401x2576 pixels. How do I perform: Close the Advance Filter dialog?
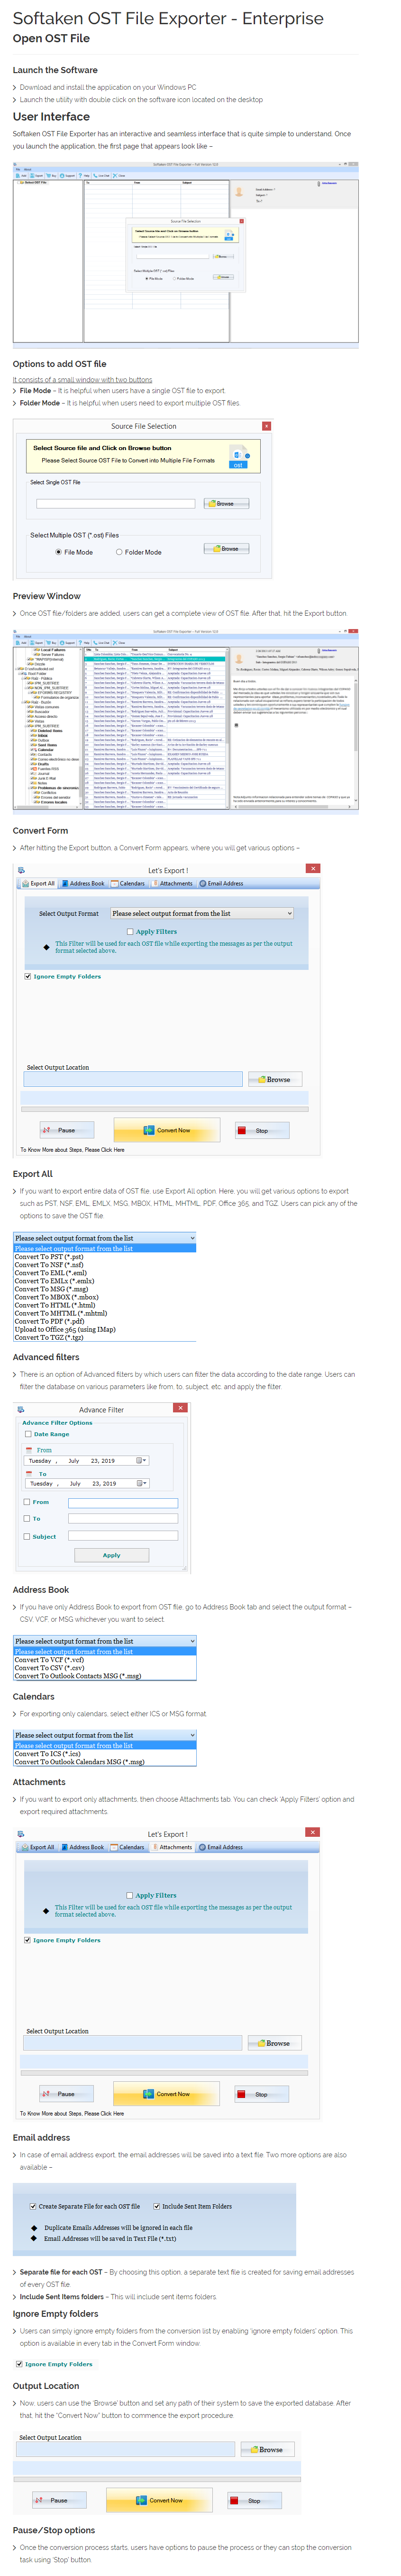(x=181, y=1408)
